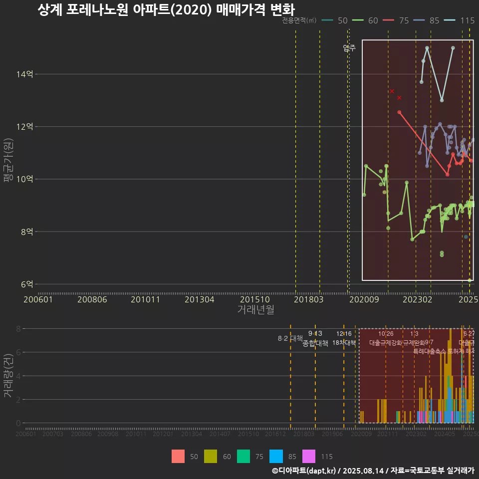Click the 200806 label on price chart axis
The image size is (479, 479).
(x=92, y=299)
